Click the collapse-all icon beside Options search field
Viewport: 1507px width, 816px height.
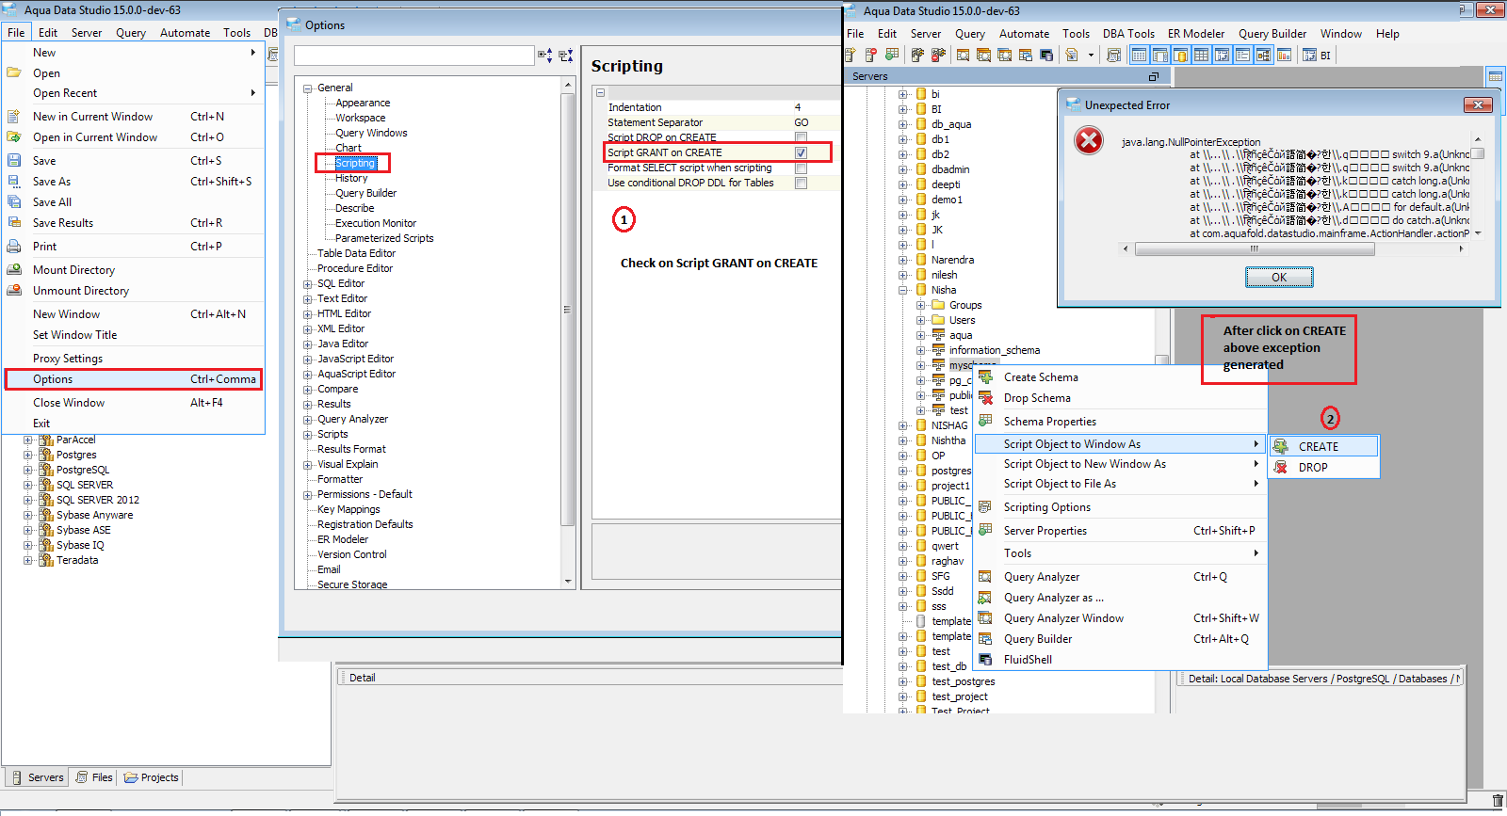click(x=565, y=56)
